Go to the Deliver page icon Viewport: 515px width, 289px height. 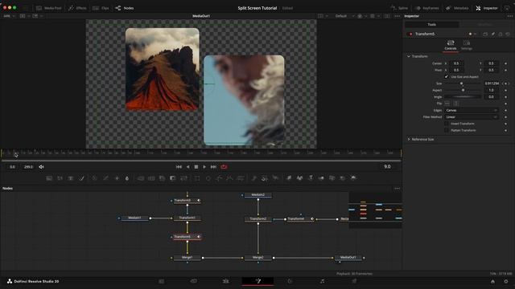coord(354,281)
